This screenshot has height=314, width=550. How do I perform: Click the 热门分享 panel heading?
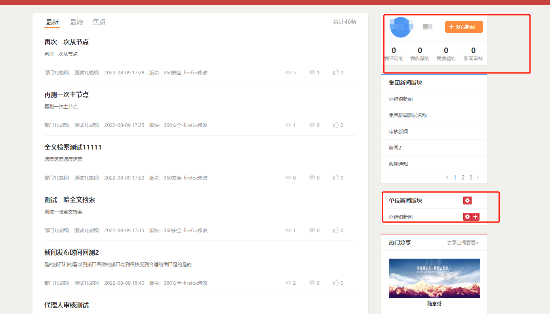tap(400, 242)
